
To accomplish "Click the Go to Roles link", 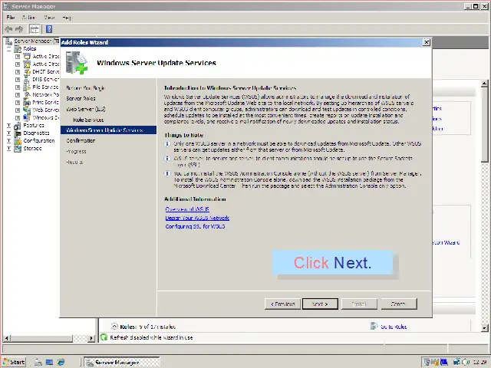I will [394, 327].
